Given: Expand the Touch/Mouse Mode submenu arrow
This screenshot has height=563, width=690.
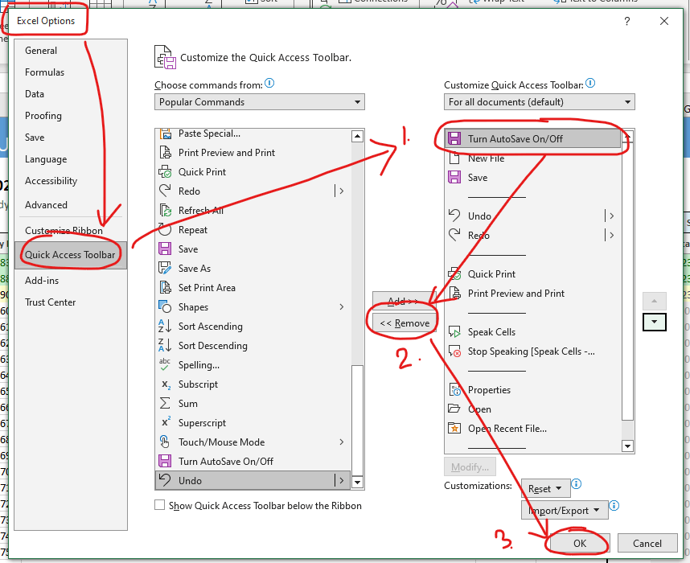Looking at the screenshot, I should click(x=342, y=442).
